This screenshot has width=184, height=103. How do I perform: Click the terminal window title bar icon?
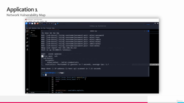pos(42,31)
